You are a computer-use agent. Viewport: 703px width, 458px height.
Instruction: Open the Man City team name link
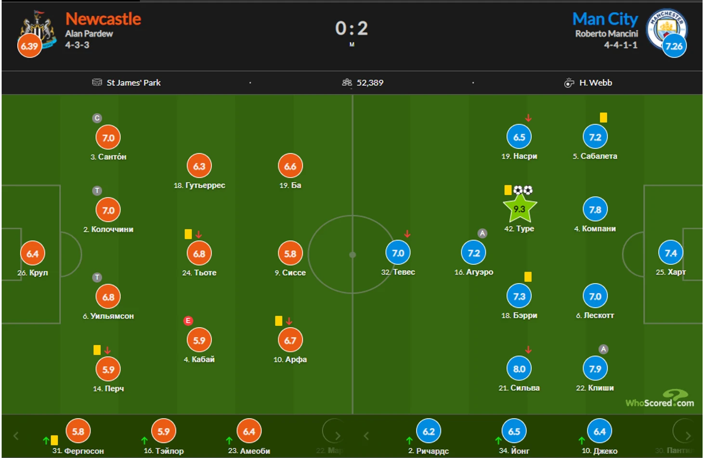click(x=605, y=19)
